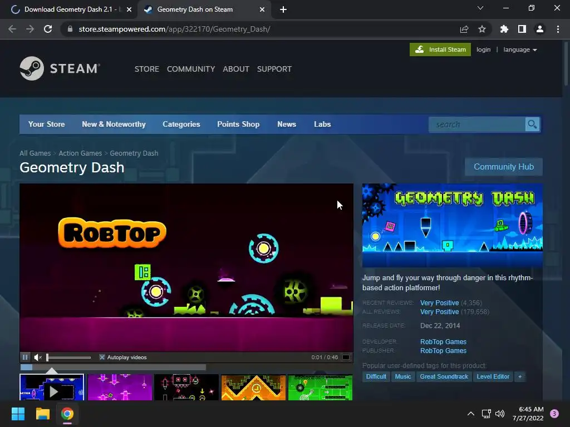
Task: Open the Windows Start menu
Action: pos(18,414)
